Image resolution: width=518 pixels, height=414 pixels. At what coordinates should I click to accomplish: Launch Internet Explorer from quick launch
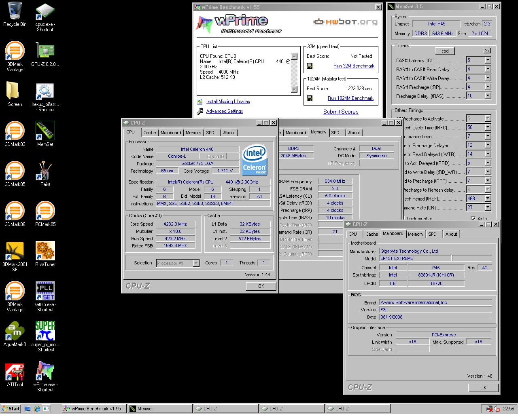click(x=37, y=409)
